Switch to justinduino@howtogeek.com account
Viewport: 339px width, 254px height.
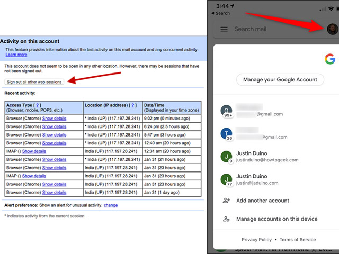pos(267,157)
